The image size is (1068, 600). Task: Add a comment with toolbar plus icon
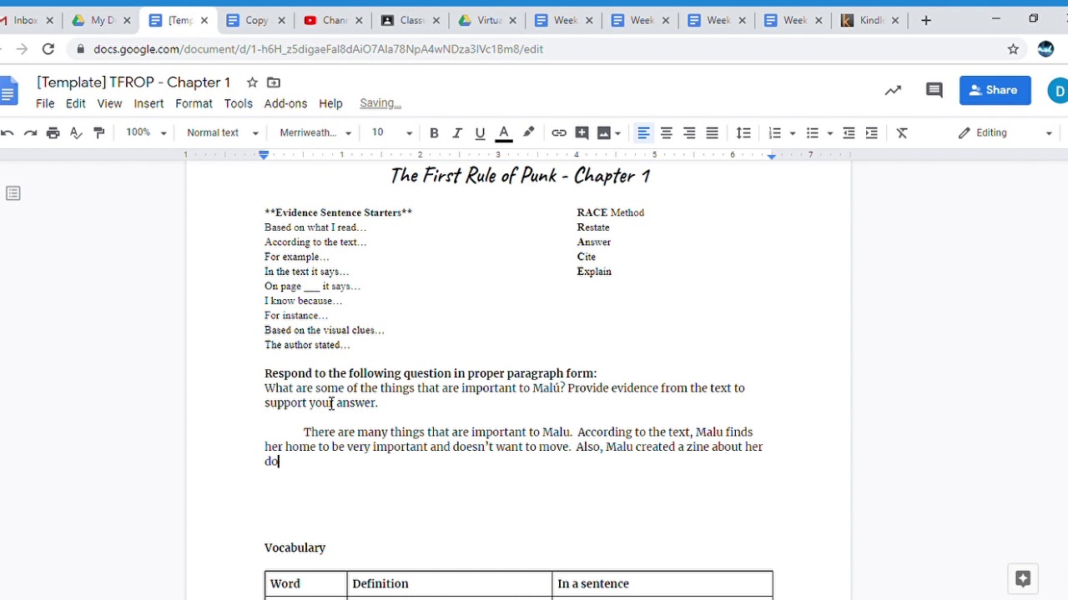(582, 132)
